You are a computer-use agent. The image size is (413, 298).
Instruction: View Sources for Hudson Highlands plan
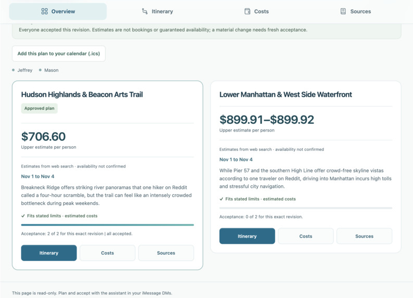coord(166,253)
